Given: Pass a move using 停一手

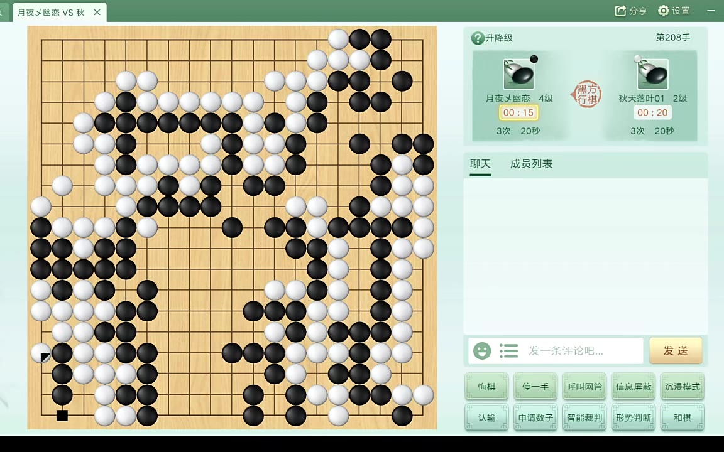Looking at the screenshot, I should 535,387.
